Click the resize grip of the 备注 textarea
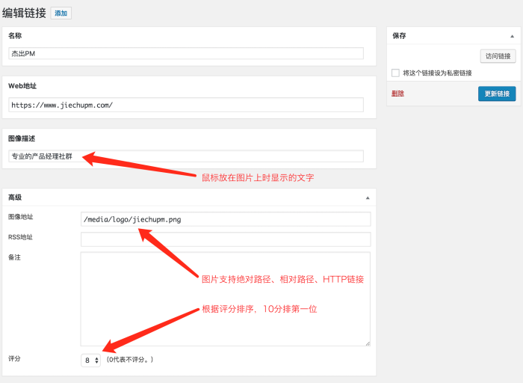Viewport: 523px width, 383px height. click(368, 343)
